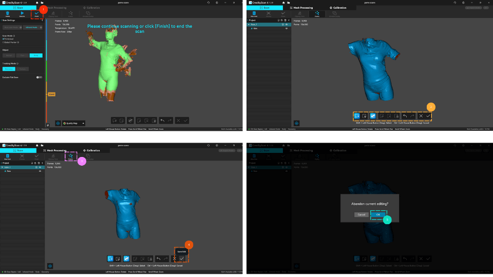This screenshot has width=493, height=277.
Task: Open the Calibration tab in the Scan Settings window
Action: tap(91, 8)
